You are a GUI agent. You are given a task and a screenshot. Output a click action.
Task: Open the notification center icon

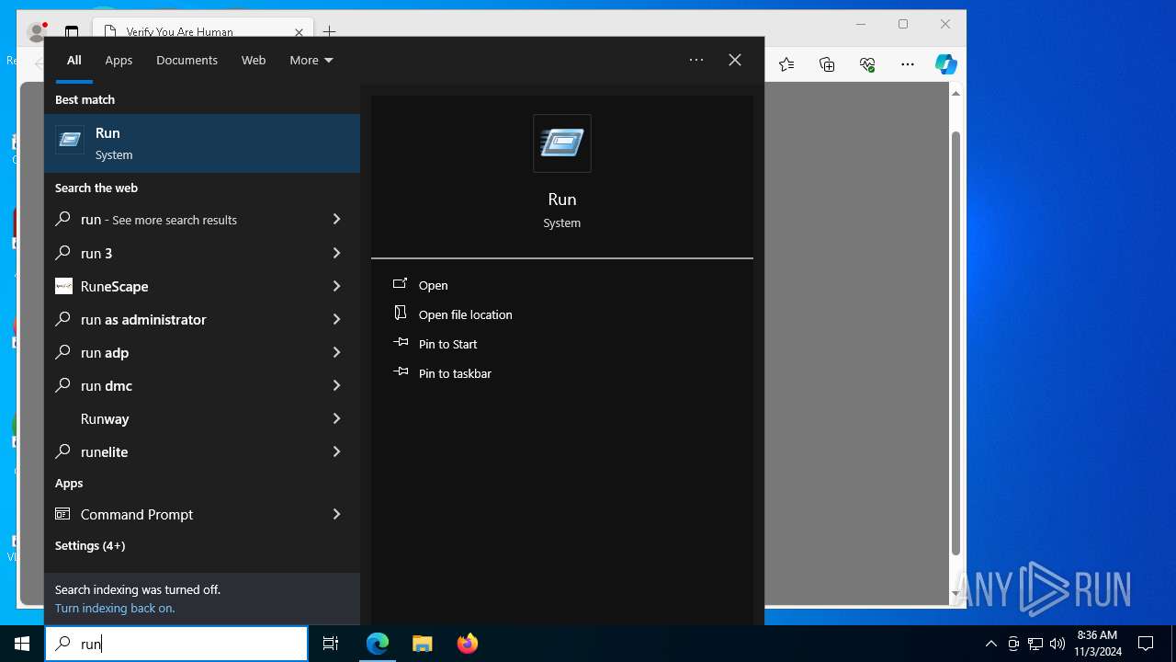coord(1146,644)
